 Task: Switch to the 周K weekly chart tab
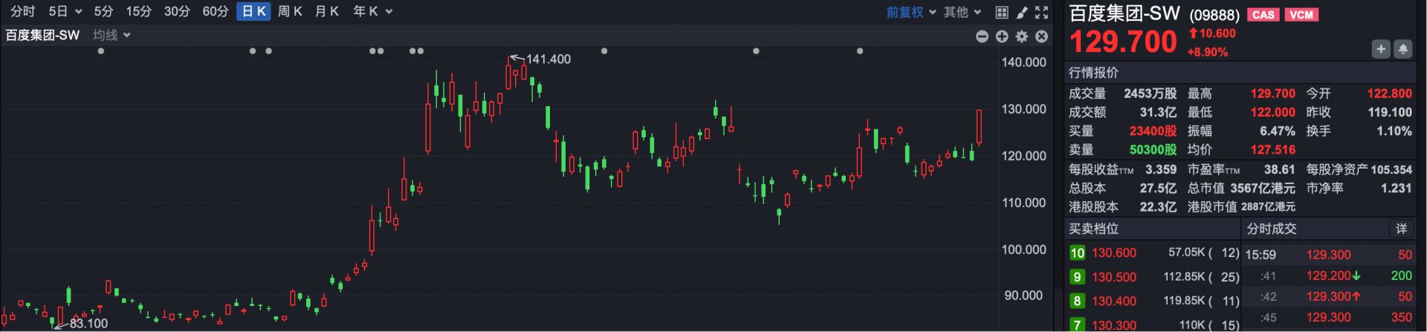290,11
